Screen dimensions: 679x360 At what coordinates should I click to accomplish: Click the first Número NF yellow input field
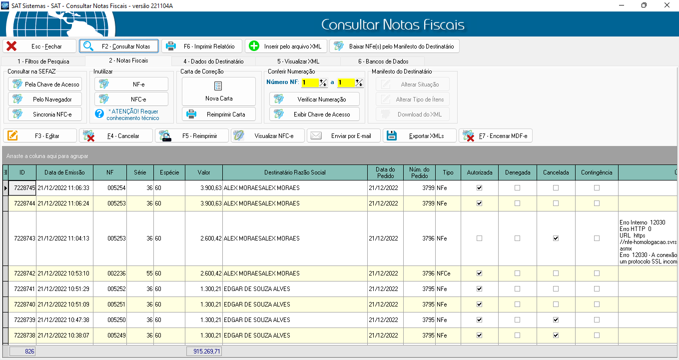coord(309,82)
